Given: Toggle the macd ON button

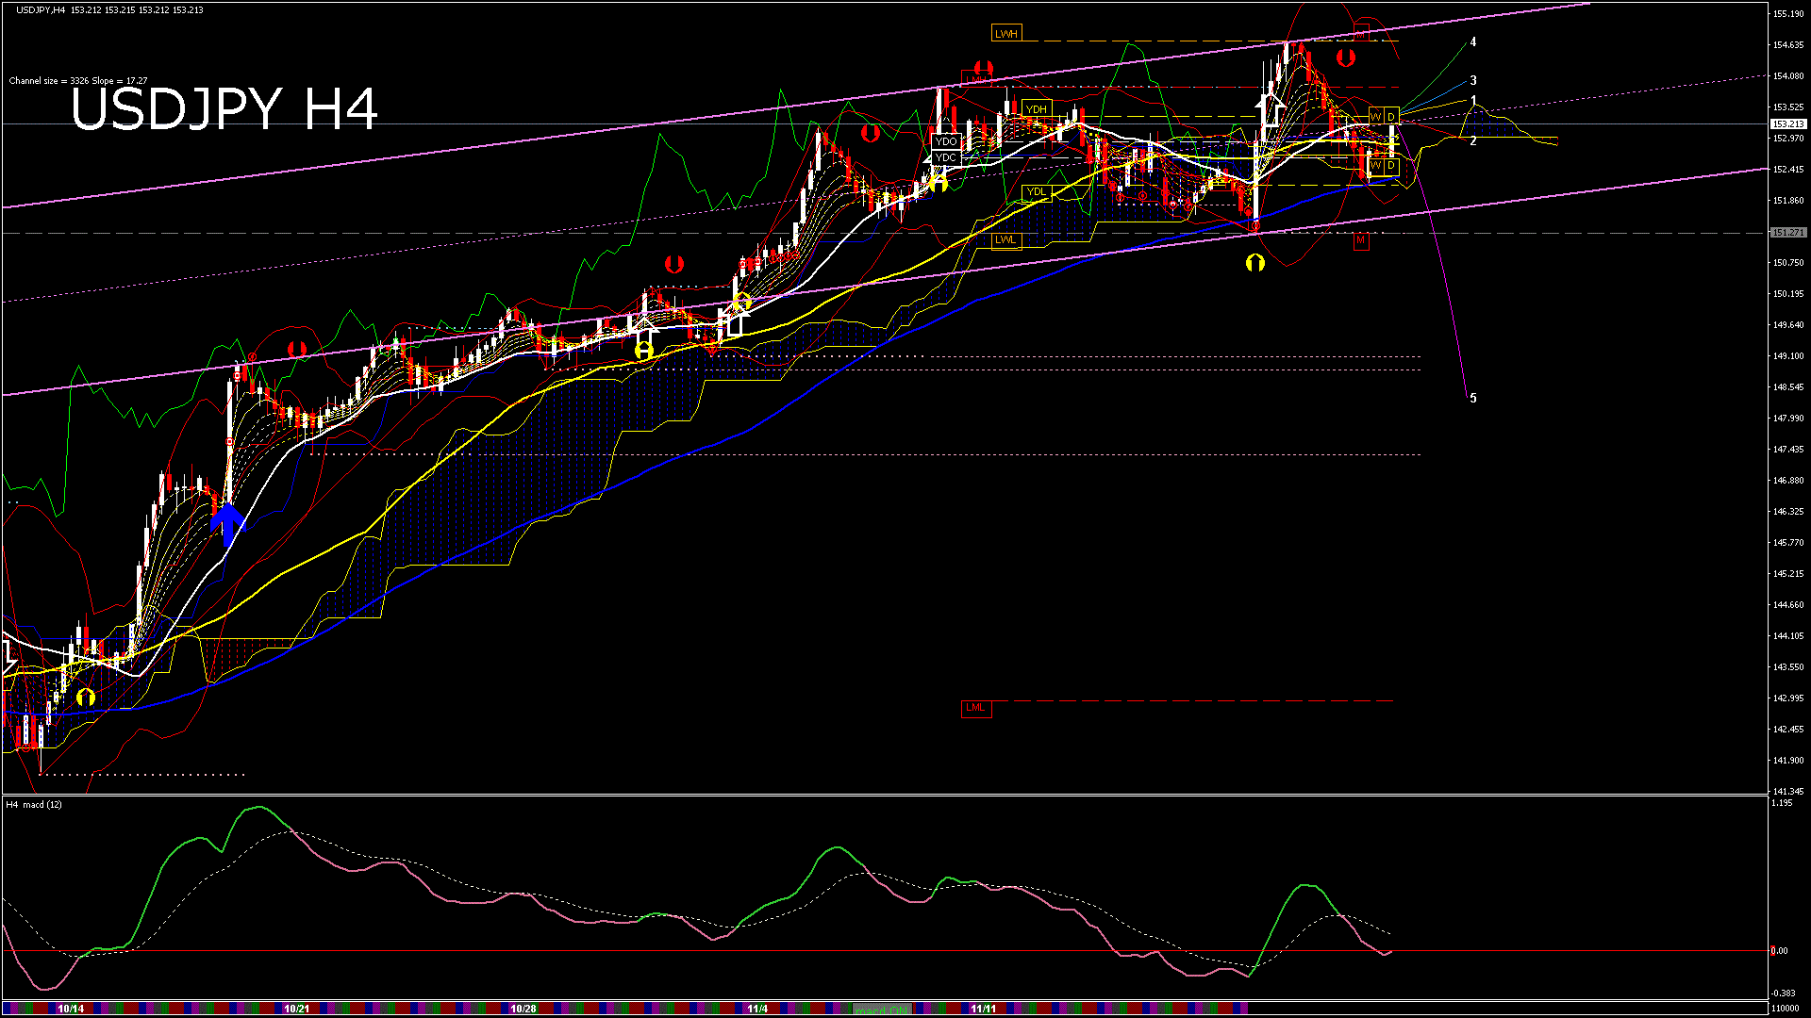Looking at the screenshot, I should (x=882, y=1009).
